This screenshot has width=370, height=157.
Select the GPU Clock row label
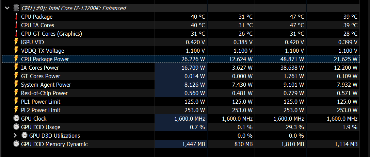[x=34, y=119]
